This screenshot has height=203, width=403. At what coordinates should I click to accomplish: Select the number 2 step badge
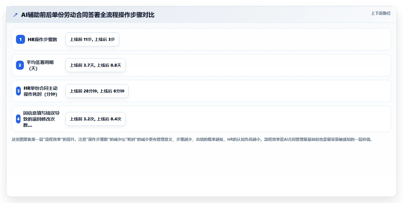pyautogui.click(x=20, y=65)
